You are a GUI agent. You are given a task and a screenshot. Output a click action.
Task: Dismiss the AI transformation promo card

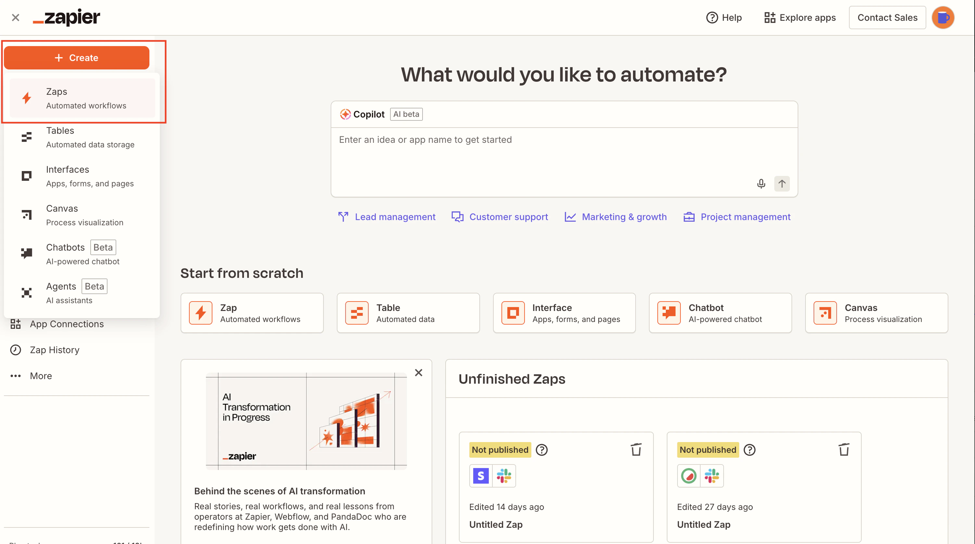click(418, 373)
